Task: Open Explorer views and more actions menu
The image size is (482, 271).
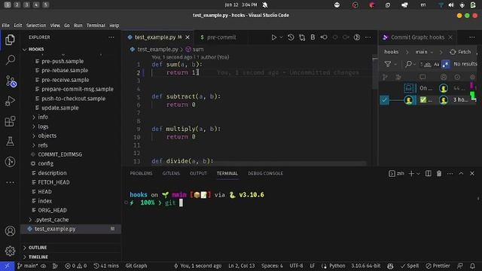Action: (111, 37)
